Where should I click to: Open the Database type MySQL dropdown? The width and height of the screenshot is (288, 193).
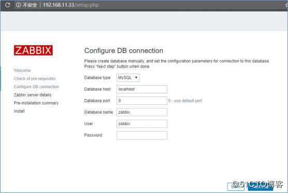(128, 78)
